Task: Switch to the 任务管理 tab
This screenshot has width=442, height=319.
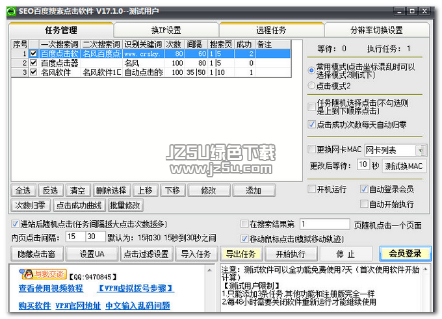Action: [x=61, y=30]
